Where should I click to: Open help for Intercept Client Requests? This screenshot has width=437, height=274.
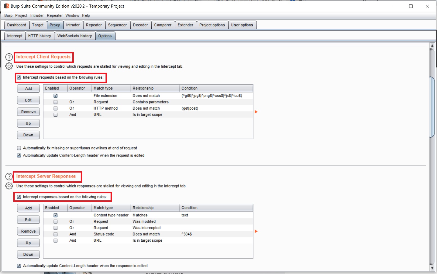tap(9, 57)
